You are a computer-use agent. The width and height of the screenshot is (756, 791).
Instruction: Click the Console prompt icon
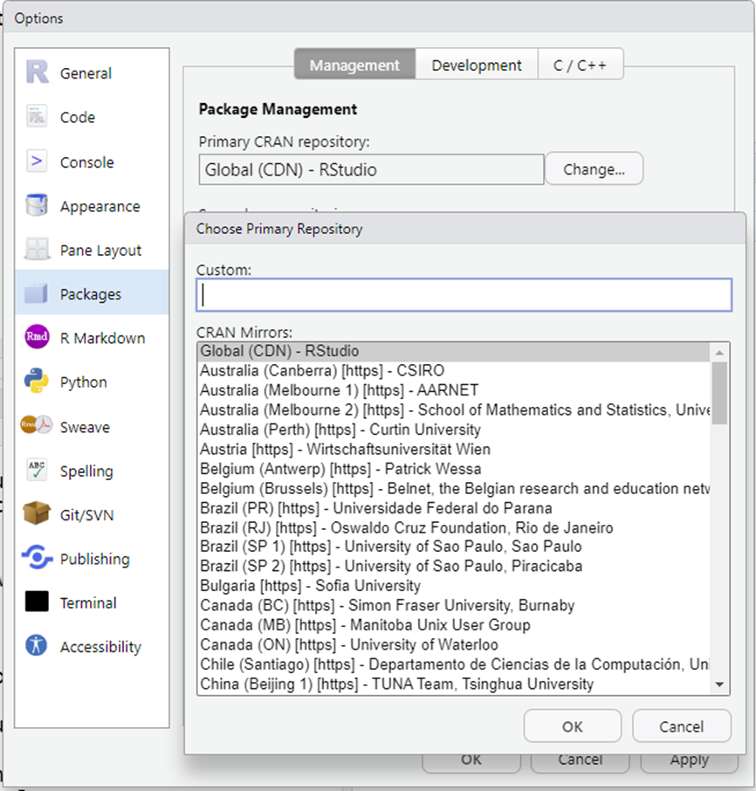pos(37,161)
